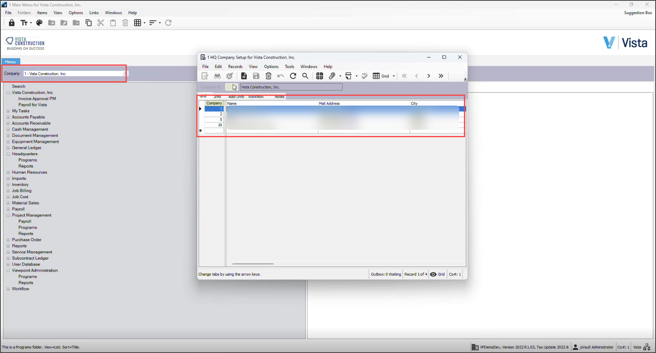Go to next record with right arrow
The height and width of the screenshot is (353, 656).
pos(429,76)
